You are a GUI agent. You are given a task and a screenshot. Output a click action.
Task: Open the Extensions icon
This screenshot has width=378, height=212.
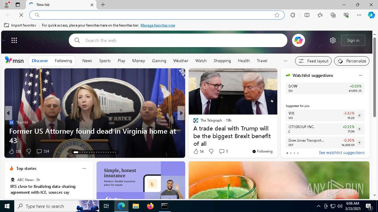(293, 15)
